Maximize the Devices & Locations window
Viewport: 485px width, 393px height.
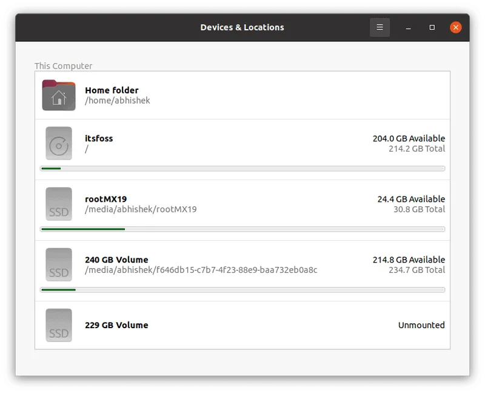click(x=432, y=27)
